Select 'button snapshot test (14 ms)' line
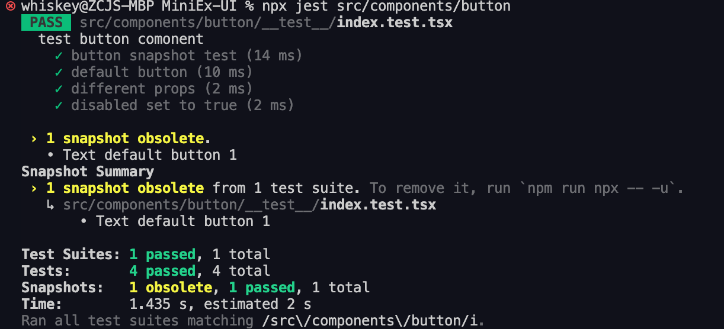Image resolution: width=724 pixels, height=329 pixels. point(187,56)
